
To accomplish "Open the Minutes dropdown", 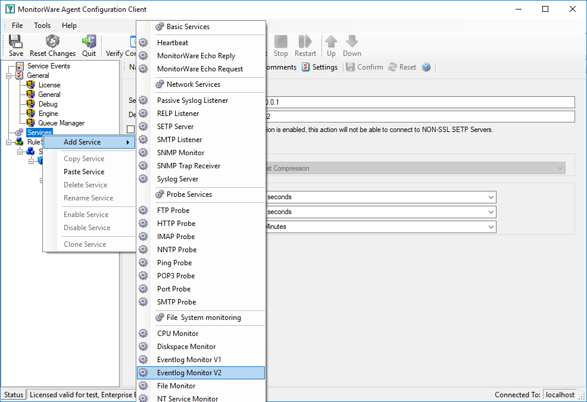I will tap(491, 227).
